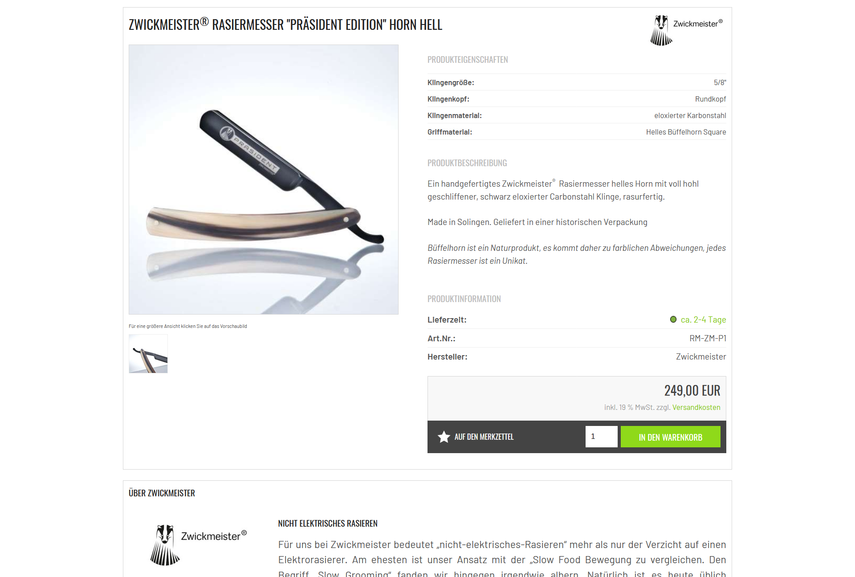Click the Produktbeschreibung section heading
855x577 pixels.
pos(467,163)
